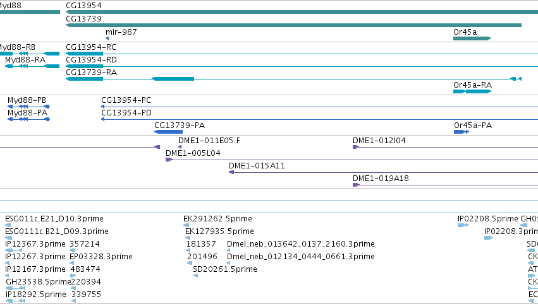Screen dimensions: 538x304
Task: Click the EK291262.5prime EST arrow
Action: (x=186, y=225)
